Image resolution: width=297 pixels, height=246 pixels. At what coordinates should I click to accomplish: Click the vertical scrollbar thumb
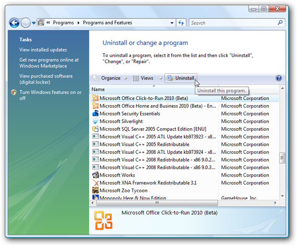(x=282, y=158)
